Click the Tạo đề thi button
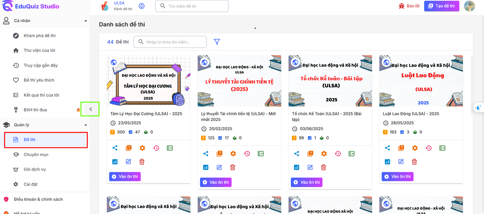 [x=442, y=6]
